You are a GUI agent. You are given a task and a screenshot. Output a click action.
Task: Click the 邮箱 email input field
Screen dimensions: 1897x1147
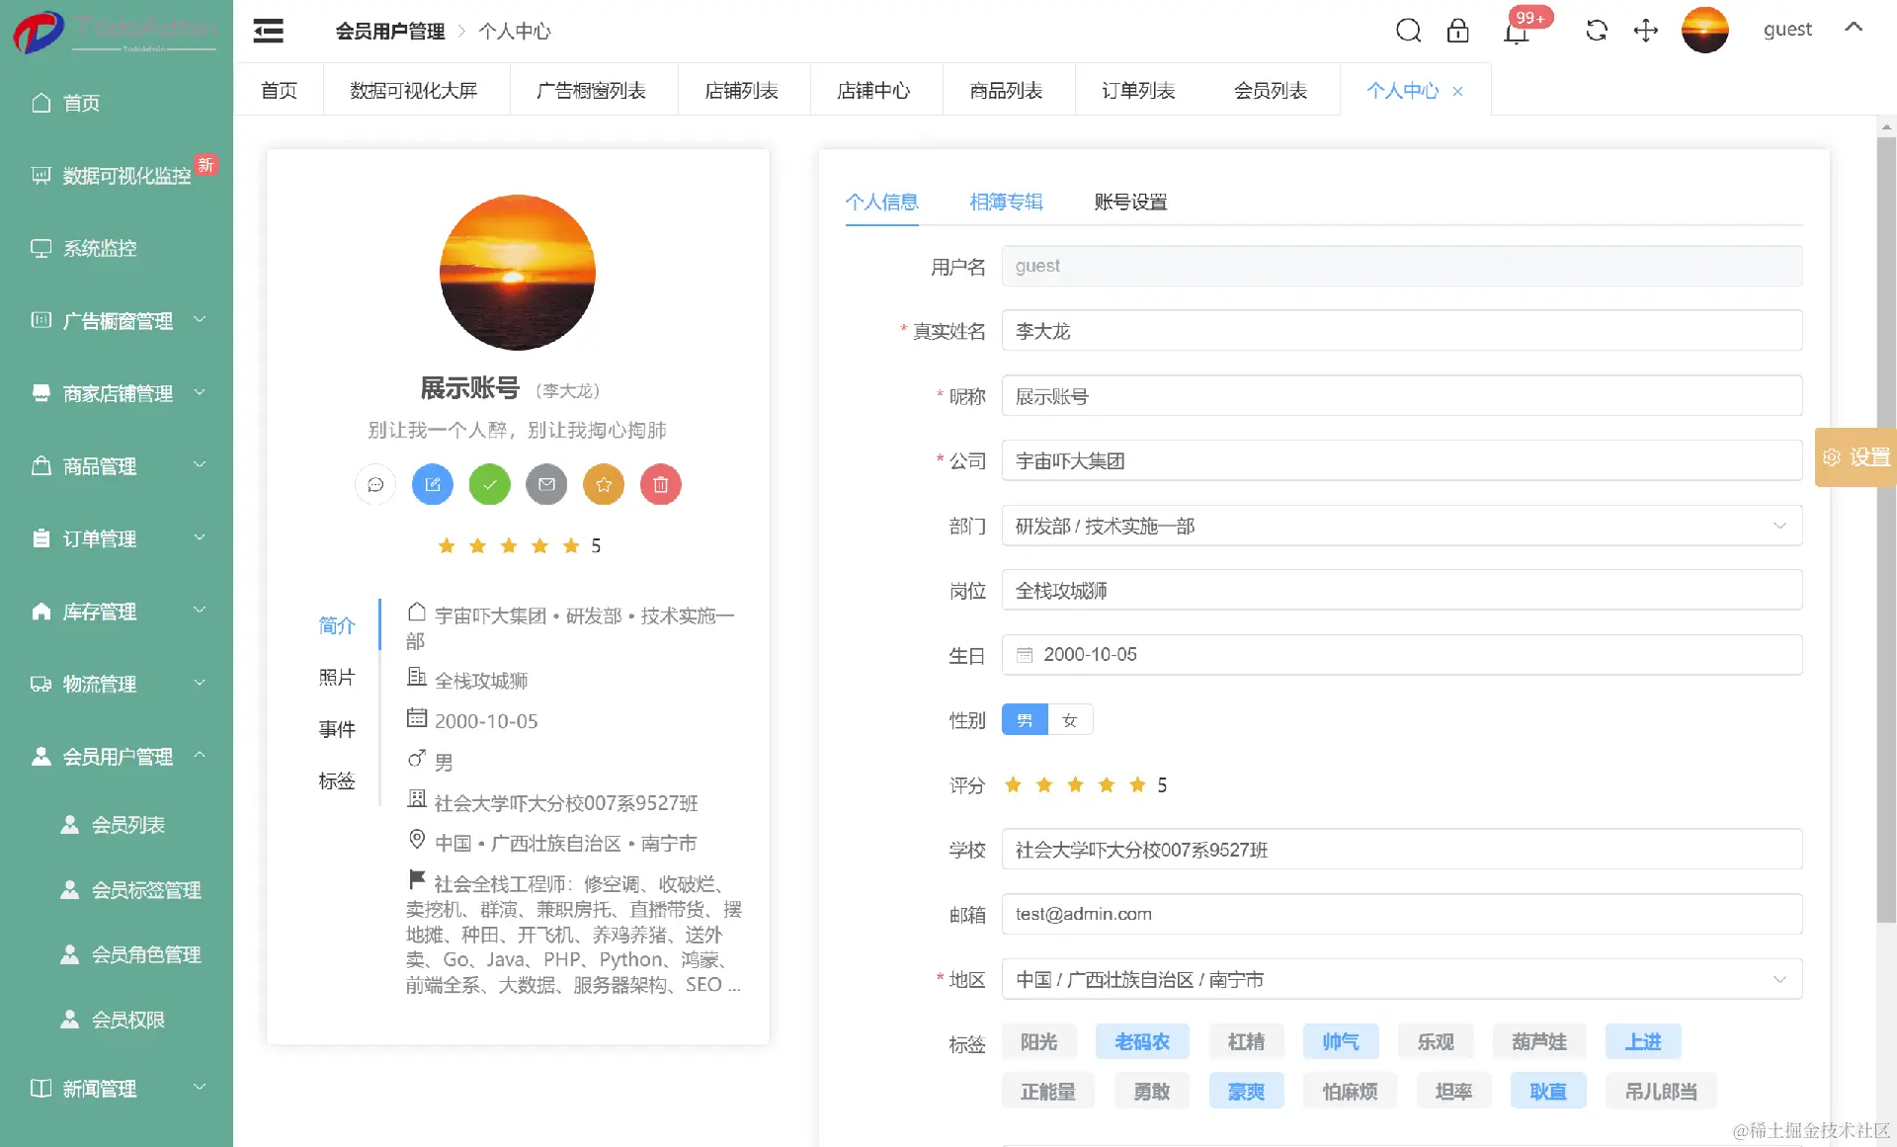[1401, 914]
